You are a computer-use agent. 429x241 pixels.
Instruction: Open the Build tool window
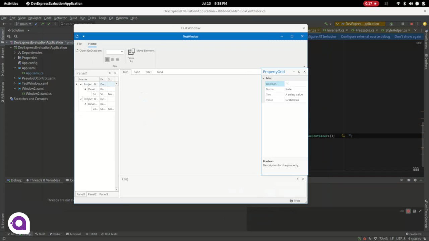coord(40,234)
